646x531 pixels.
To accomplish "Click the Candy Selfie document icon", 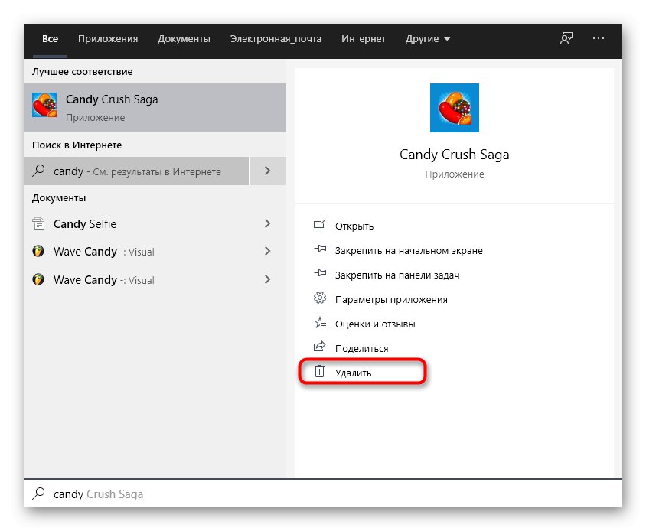I will point(38,223).
